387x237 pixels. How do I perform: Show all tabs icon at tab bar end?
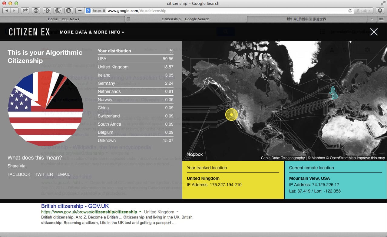click(381, 19)
